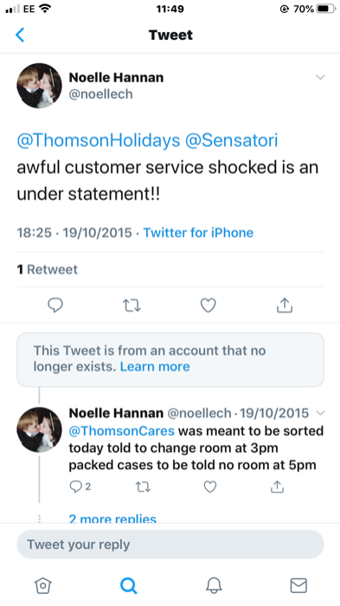Retweet the @ThomsonCares reply tweet

tap(143, 487)
